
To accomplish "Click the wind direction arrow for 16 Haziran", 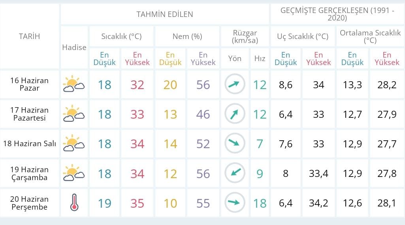I will (x=235, y=84).
